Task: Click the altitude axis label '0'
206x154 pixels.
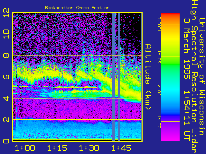Action: point(6,141)
